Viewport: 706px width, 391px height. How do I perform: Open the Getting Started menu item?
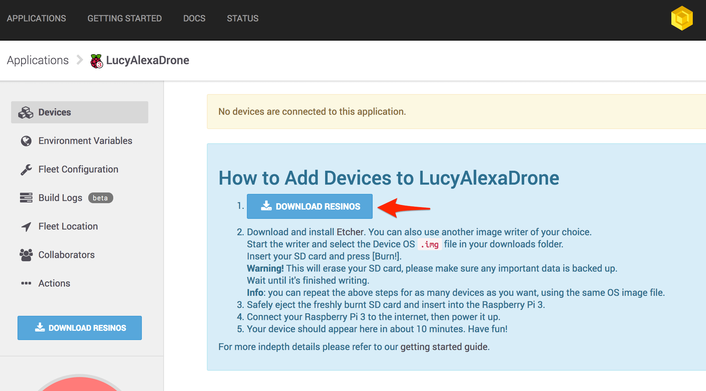(124, 19)
